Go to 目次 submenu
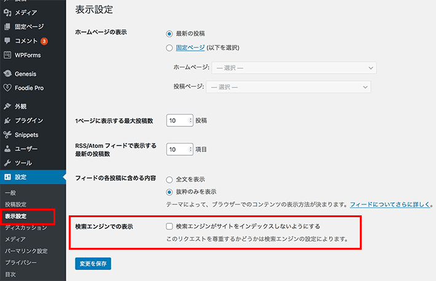The height and width of the screenshot is (281, 436). [10, 274]
